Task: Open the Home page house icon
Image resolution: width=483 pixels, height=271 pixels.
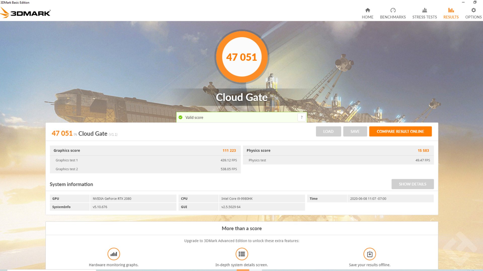Action: click(x=368, y=10)
